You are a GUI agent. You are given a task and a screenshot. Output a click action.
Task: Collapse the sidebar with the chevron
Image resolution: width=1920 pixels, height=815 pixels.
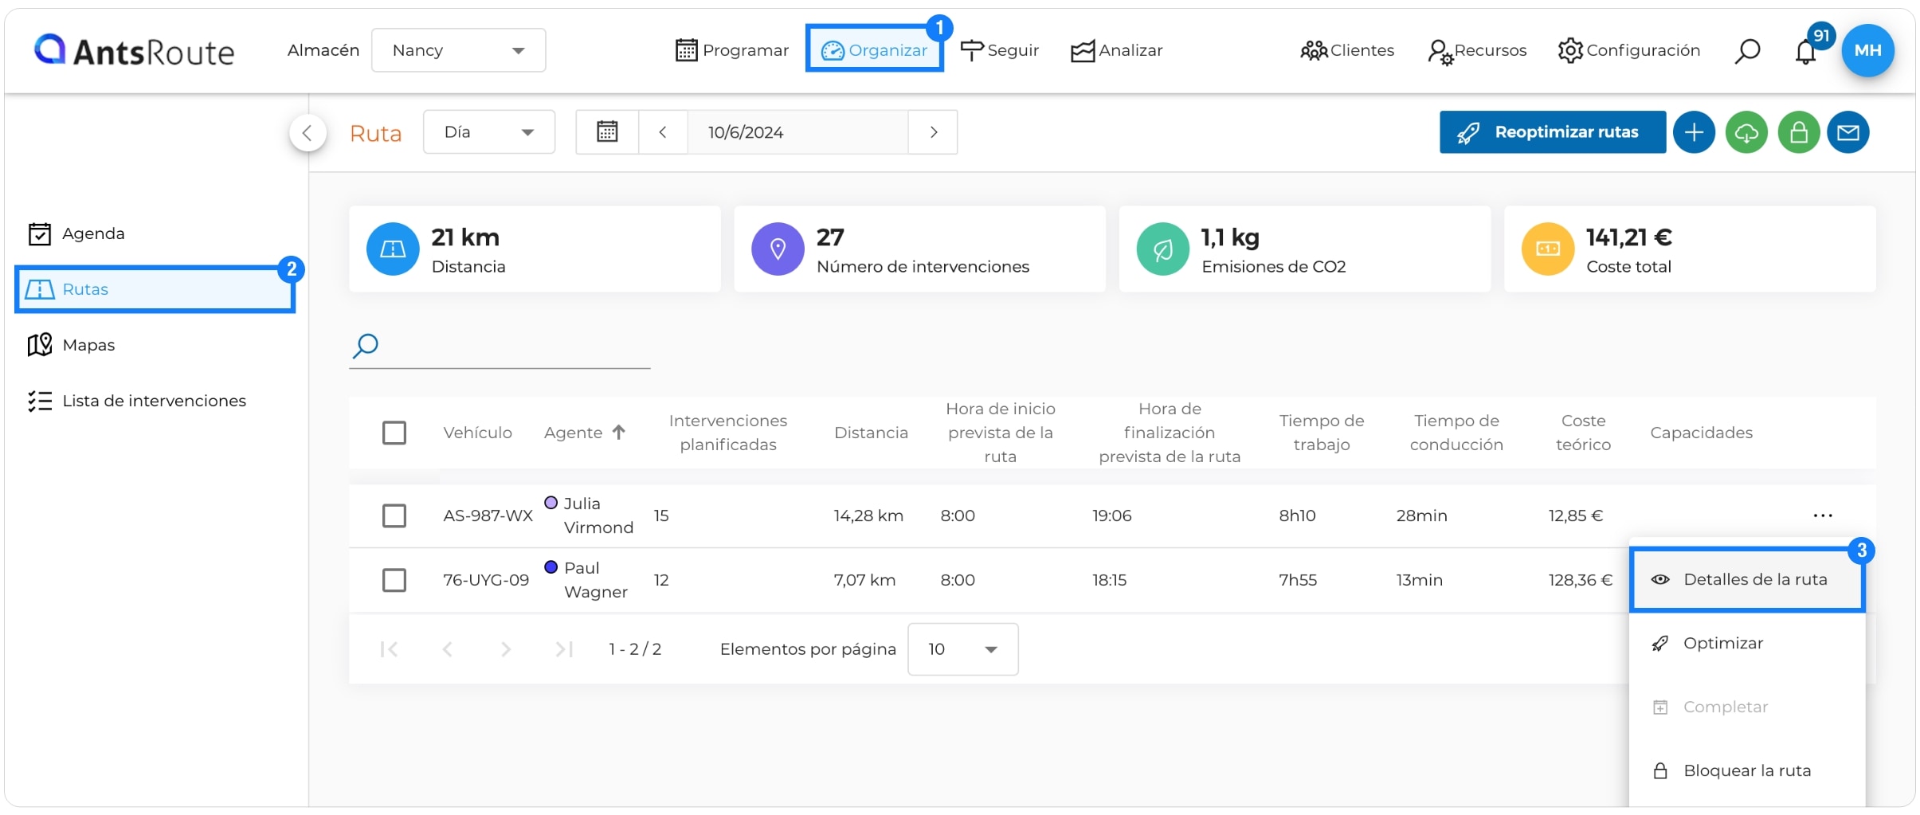coord(308,132)
